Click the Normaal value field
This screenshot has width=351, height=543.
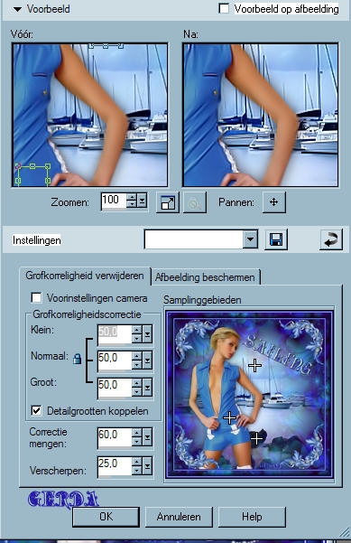pyautogui.click(x=115, y=360)
